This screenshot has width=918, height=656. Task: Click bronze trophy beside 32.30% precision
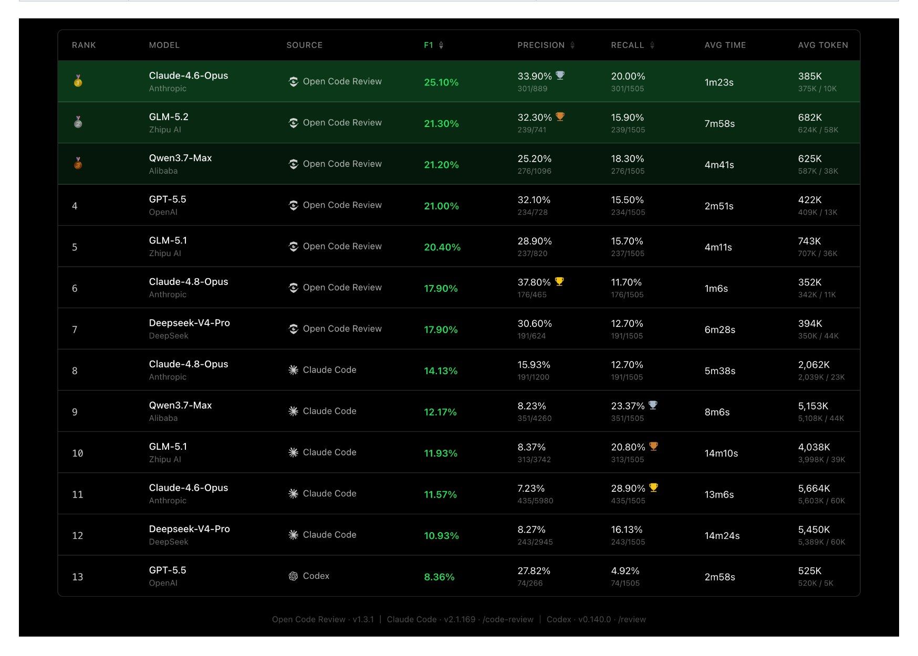coord(560,117)
